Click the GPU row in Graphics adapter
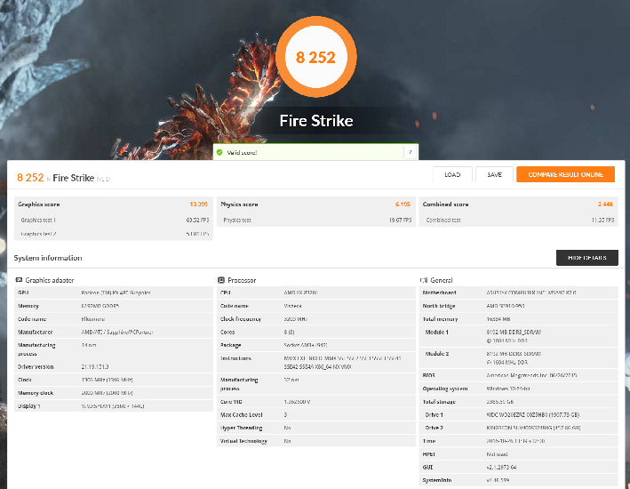The image size is (630, 489). pyautogui.click(x=114, y=293)
